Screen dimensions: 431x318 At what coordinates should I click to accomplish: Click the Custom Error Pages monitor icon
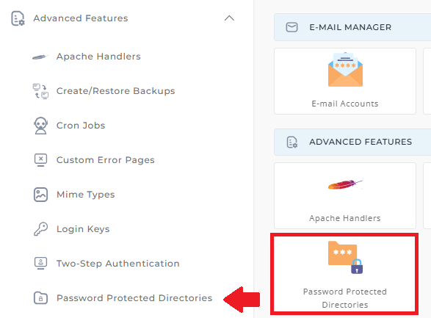[40, 160]
